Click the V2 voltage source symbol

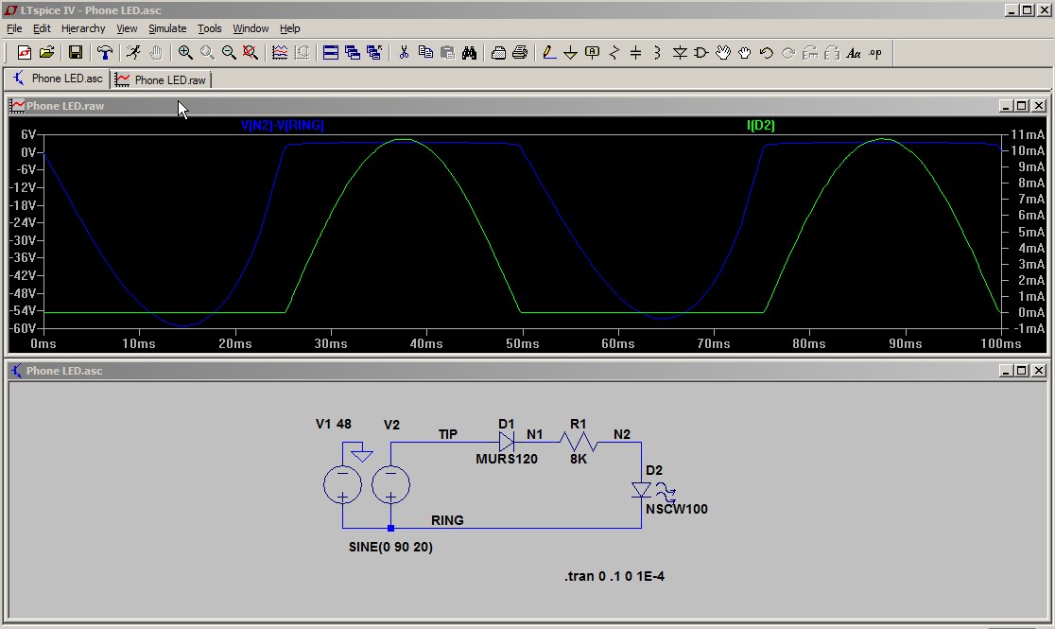click(x=391, y=485)
